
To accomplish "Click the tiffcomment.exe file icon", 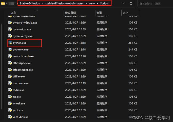I will pyautogui.click(x=10, y=70).
